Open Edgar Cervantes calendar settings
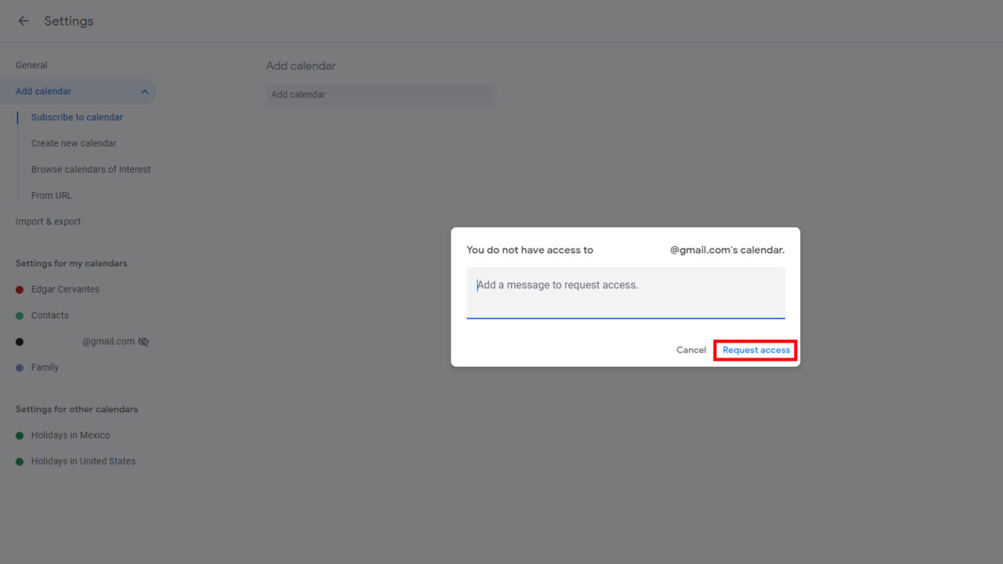This screenshot has width=1003, height=564. tap(65, 289)
